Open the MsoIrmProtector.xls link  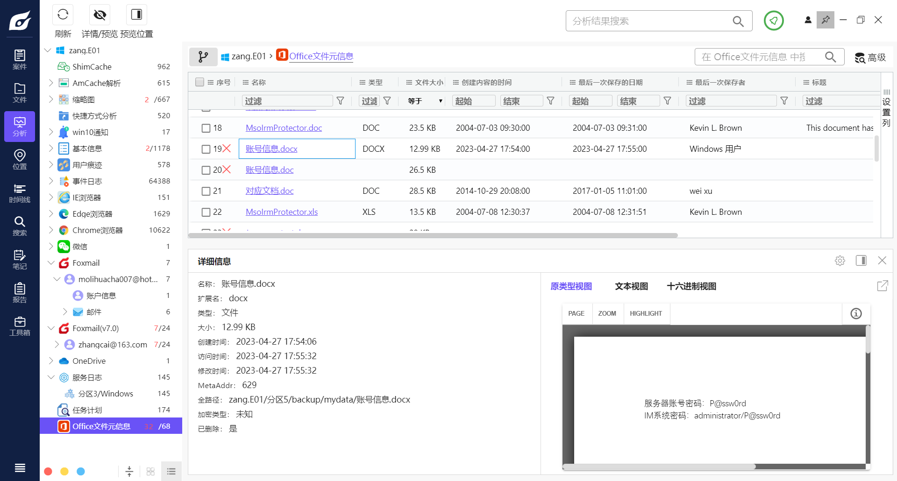pos(282,212)
